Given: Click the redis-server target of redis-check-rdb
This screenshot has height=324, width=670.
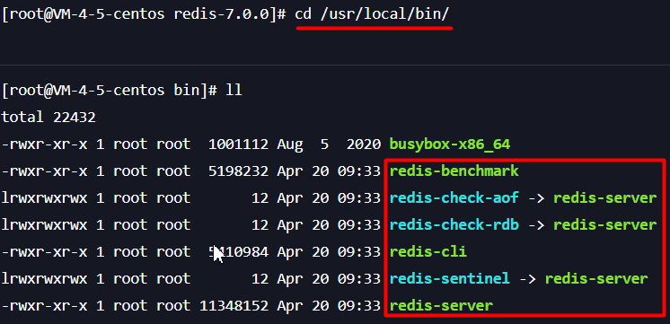Looking at the screenshot, I should [605, 225].
